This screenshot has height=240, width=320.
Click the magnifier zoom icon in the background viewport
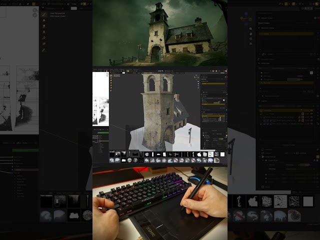(x=250, y=29)
